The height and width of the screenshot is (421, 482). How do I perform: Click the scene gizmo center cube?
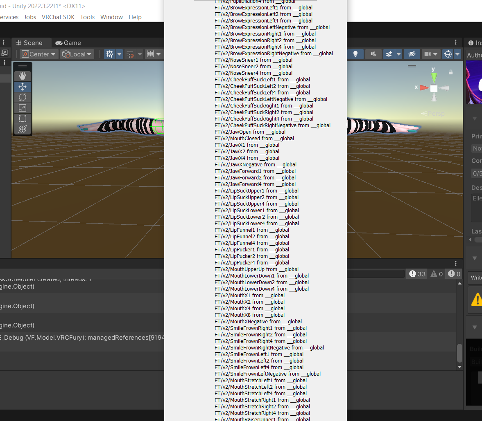coord(434,89)
